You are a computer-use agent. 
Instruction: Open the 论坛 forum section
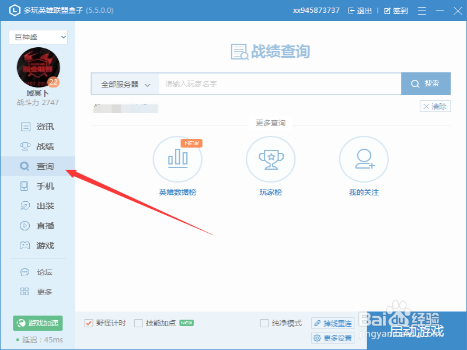(x=37, y=272)
